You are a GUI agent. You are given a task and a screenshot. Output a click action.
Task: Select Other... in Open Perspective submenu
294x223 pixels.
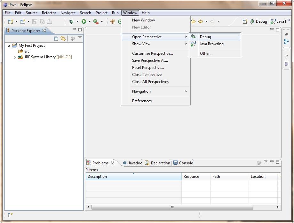(x=215, y=54)
